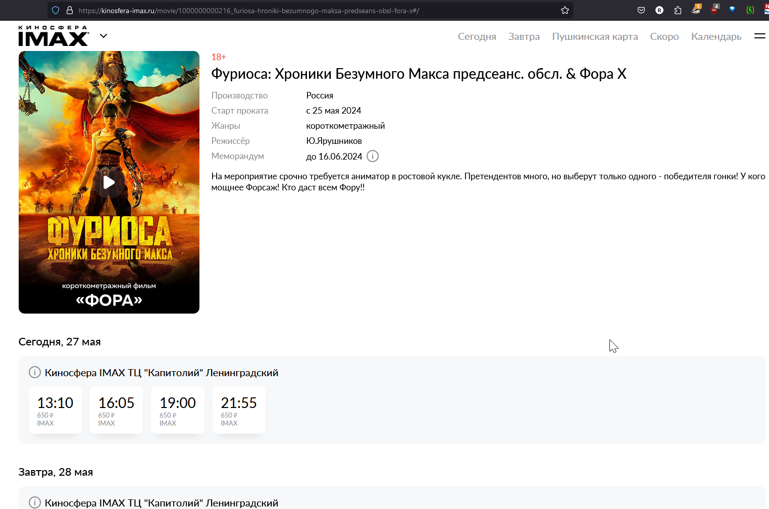Go to the Завтра schedule

coord(524,36)
